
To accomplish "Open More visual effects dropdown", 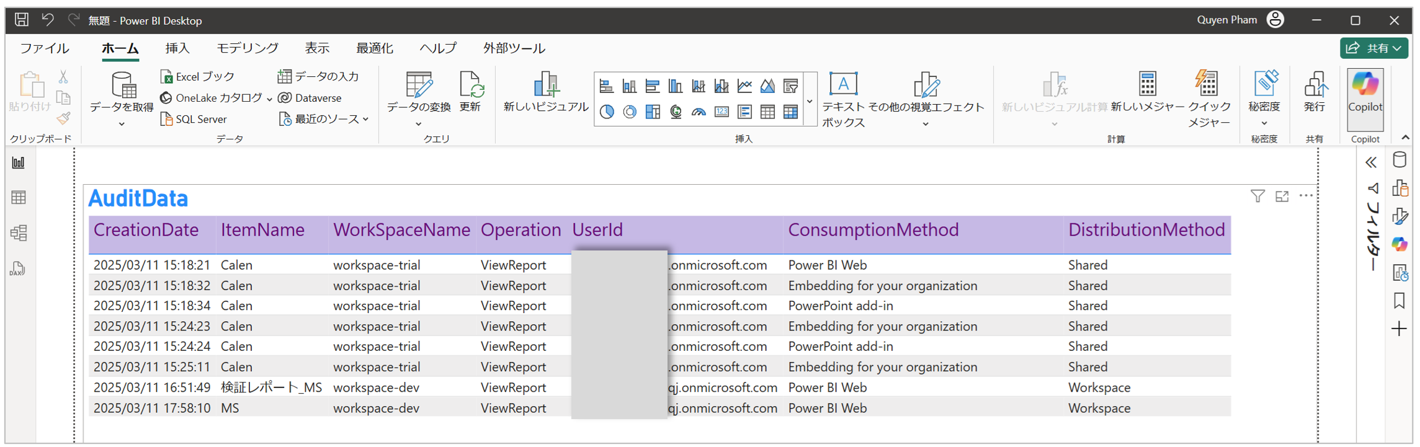I will tap(926, 100).
